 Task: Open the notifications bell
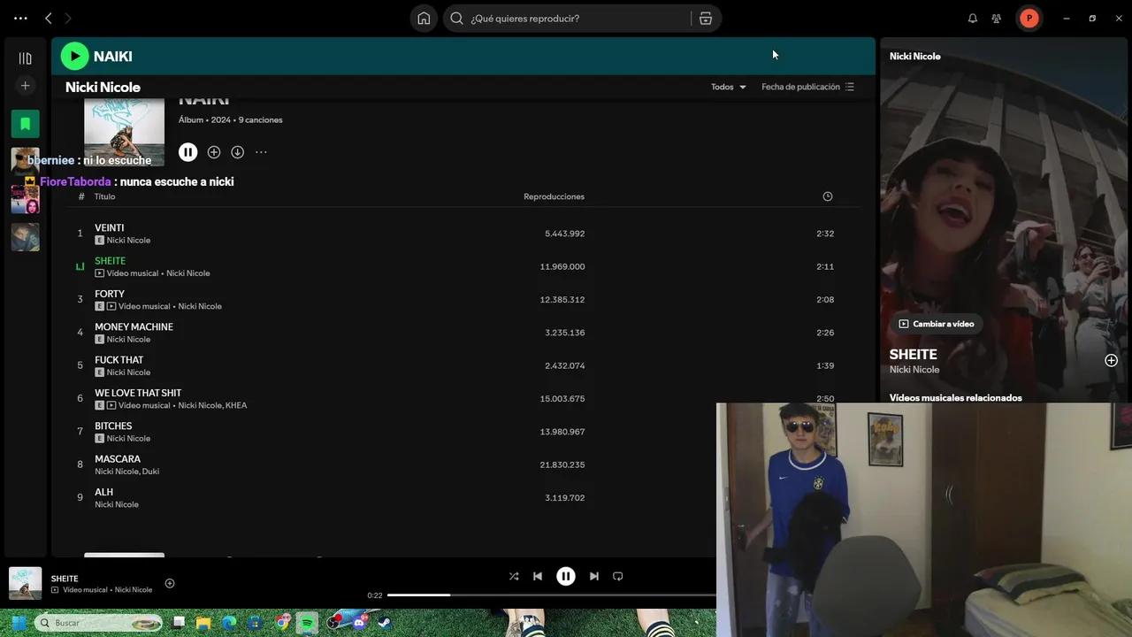[973, 19]
